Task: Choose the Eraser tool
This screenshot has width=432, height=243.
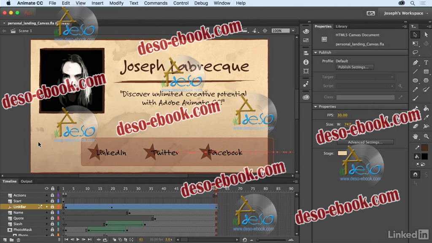Action: tap(416, 126)
